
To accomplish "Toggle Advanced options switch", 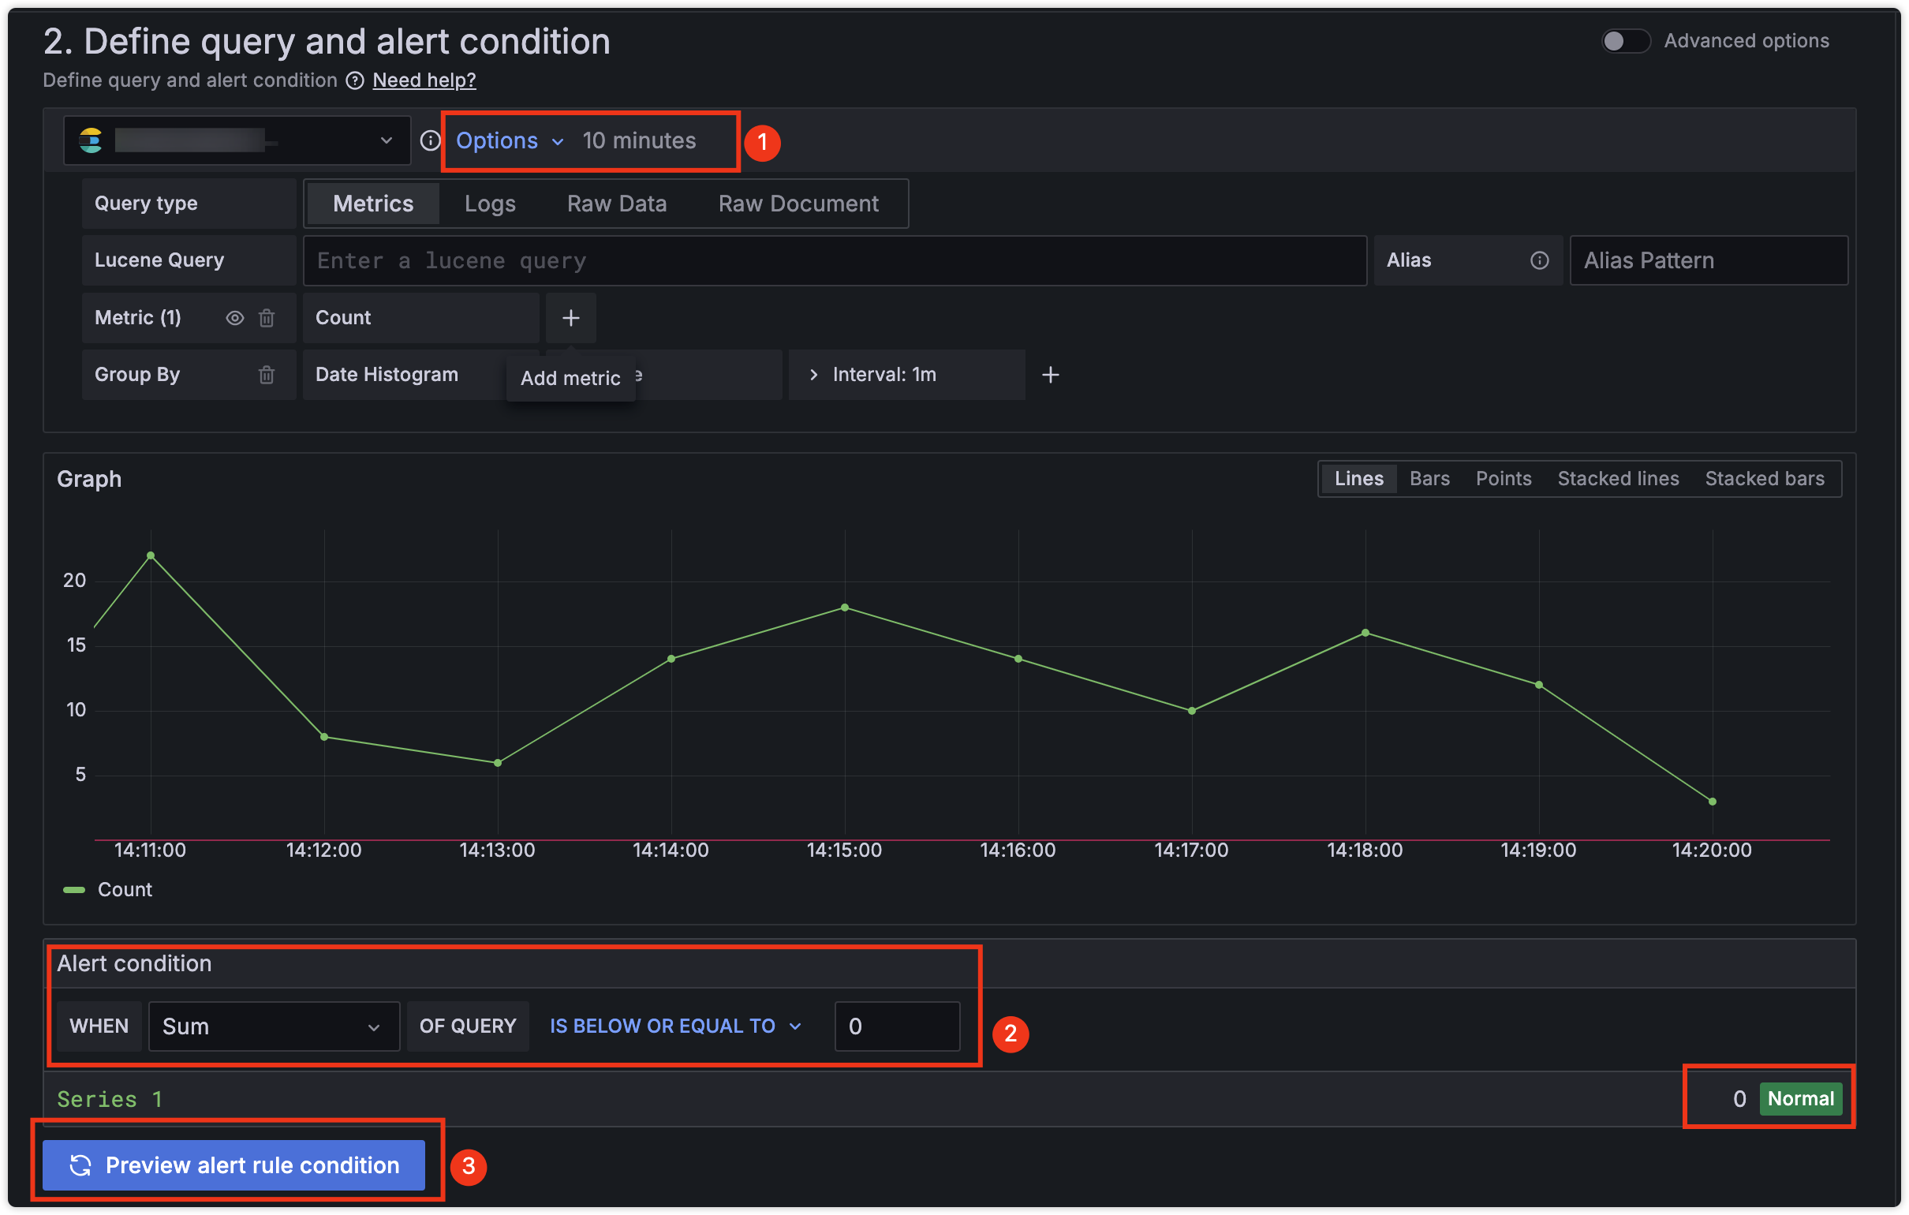I will (1624, 41).
